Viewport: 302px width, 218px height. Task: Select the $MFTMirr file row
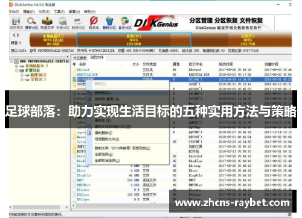[x=182, y=185]
